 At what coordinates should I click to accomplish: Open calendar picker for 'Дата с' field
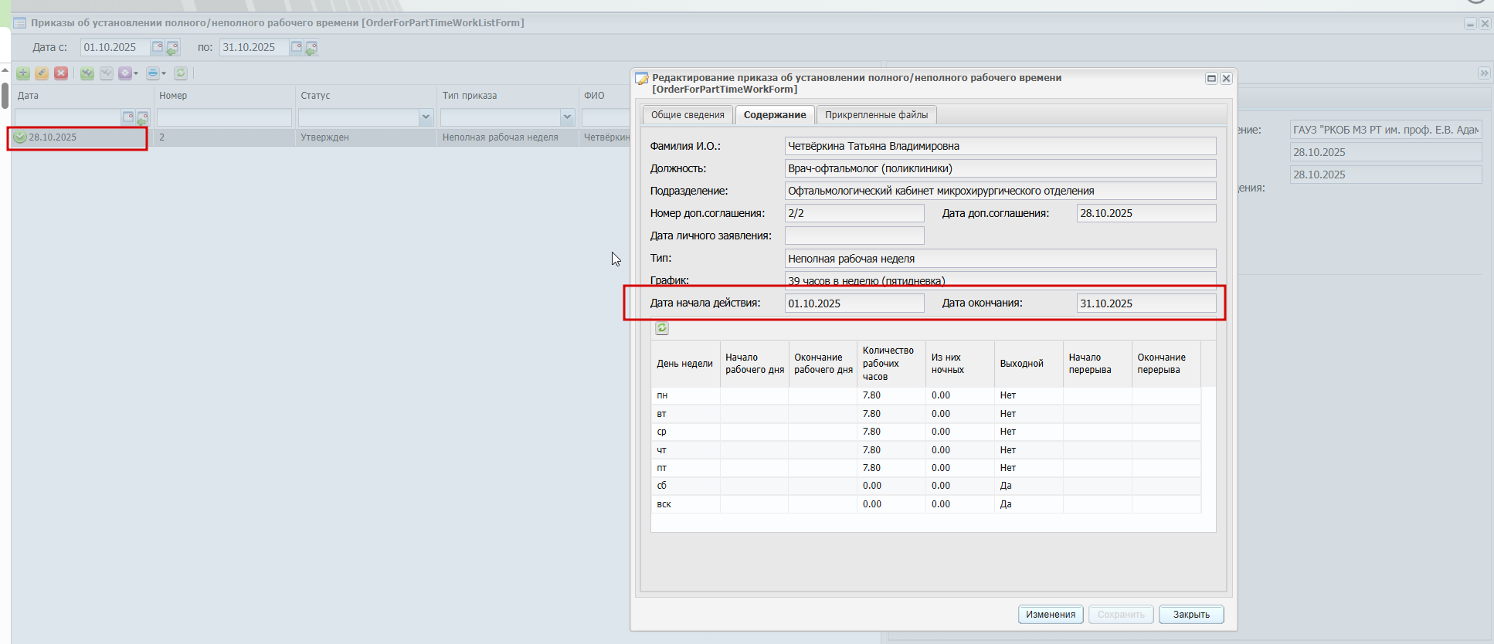(x=158, y=47)
